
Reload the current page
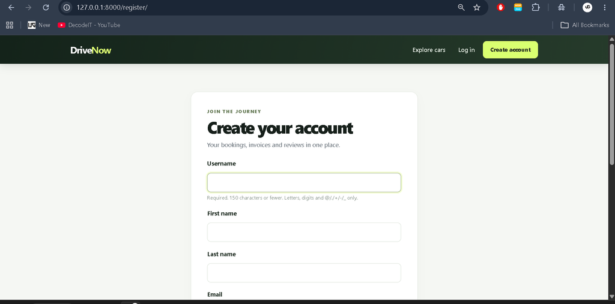[x=46, y=7]
